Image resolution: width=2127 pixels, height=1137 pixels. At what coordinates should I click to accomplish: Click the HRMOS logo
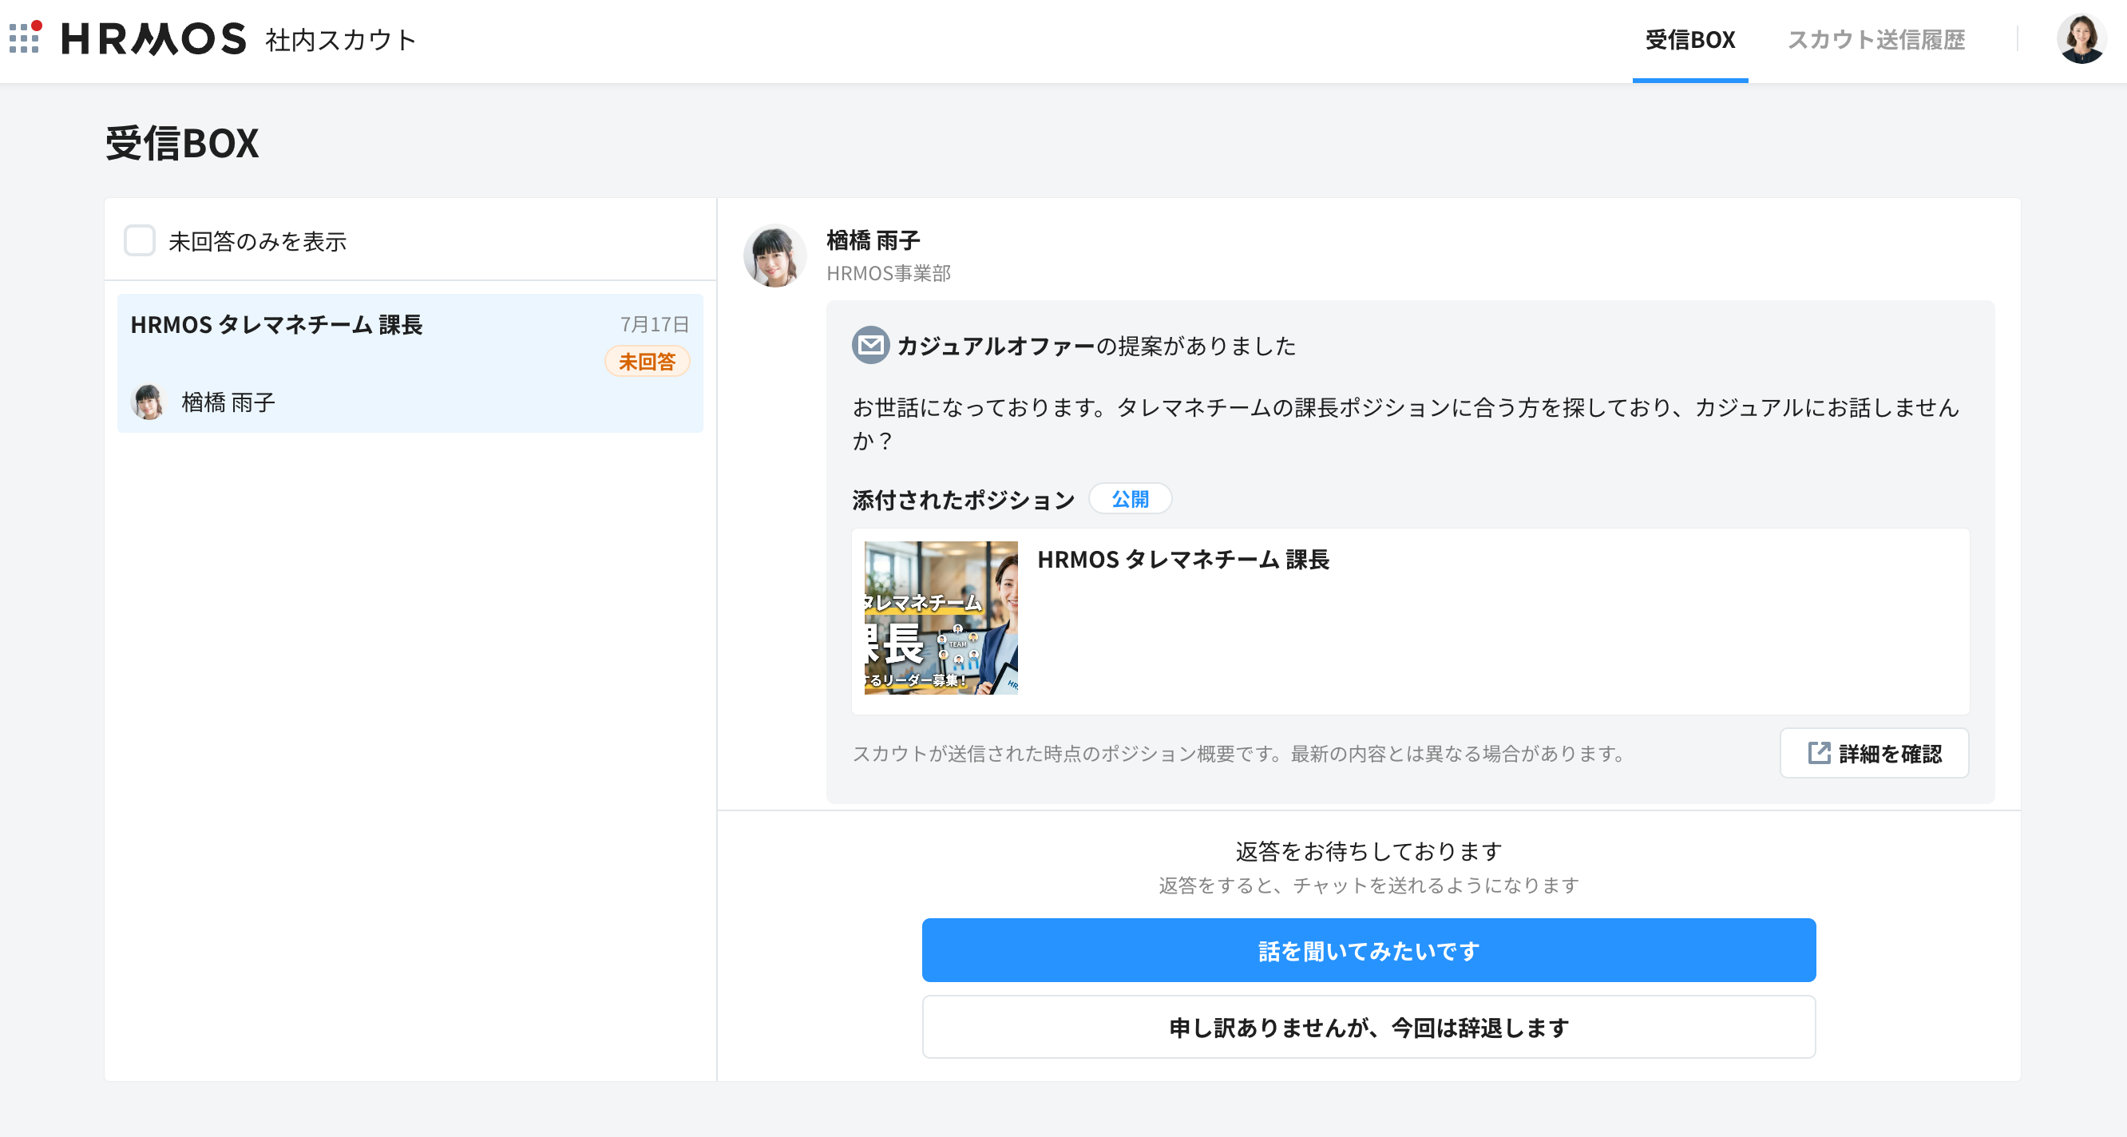coord(153,39)
